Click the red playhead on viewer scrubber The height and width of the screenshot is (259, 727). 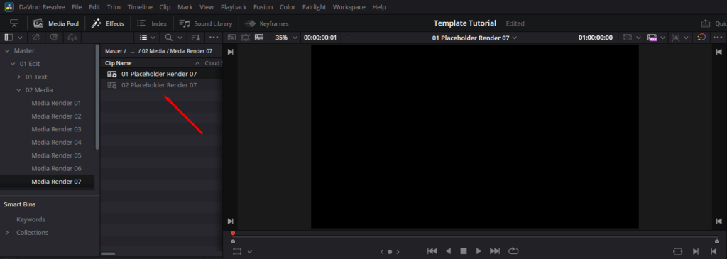point(233,233)
